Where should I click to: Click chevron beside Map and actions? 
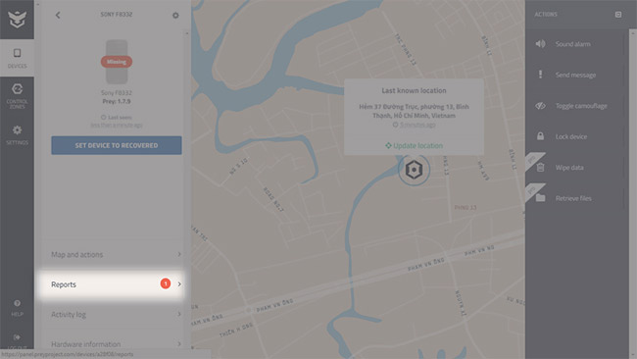point(179,254)
